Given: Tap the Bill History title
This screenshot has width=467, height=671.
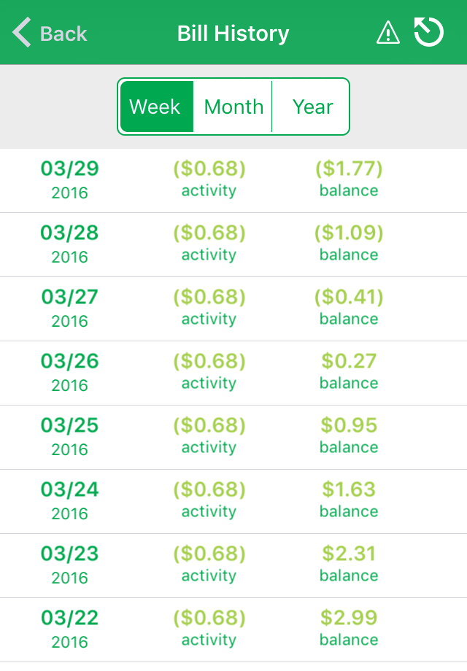Looking at the screenshot, I should pos(233,34).
